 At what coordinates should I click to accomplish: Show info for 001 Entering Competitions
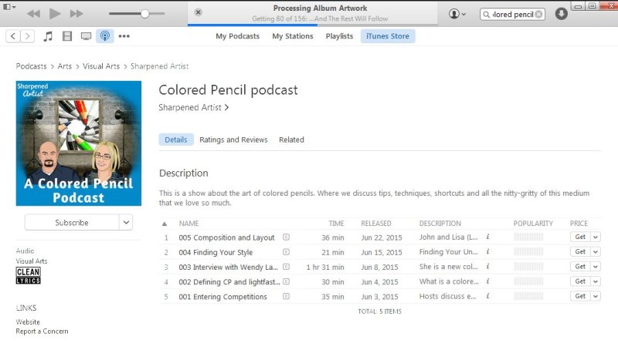pyautogui.click(x=487, y=296)
